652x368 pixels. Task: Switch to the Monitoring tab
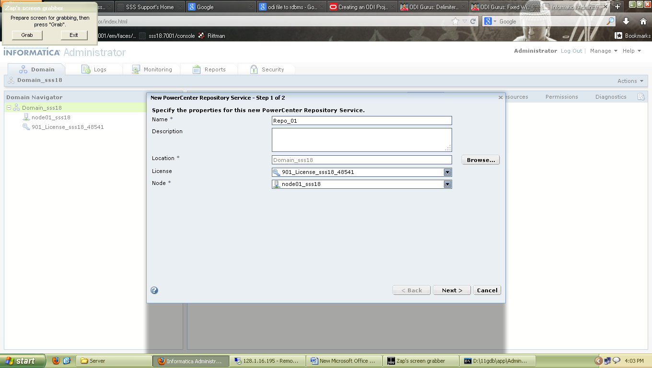point(151,69)
